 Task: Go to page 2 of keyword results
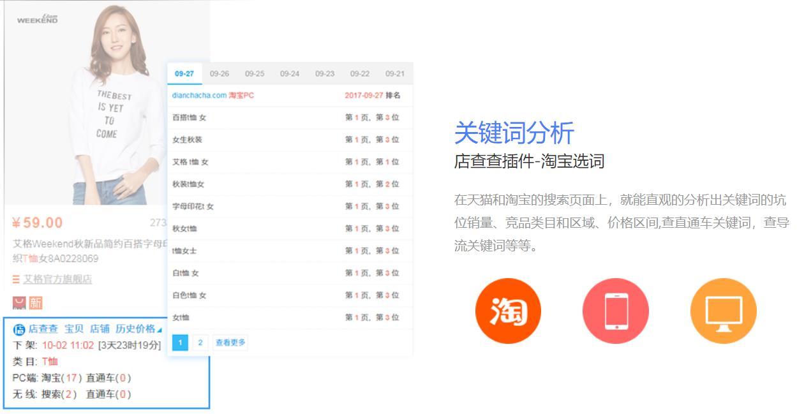tap(200, 343)
